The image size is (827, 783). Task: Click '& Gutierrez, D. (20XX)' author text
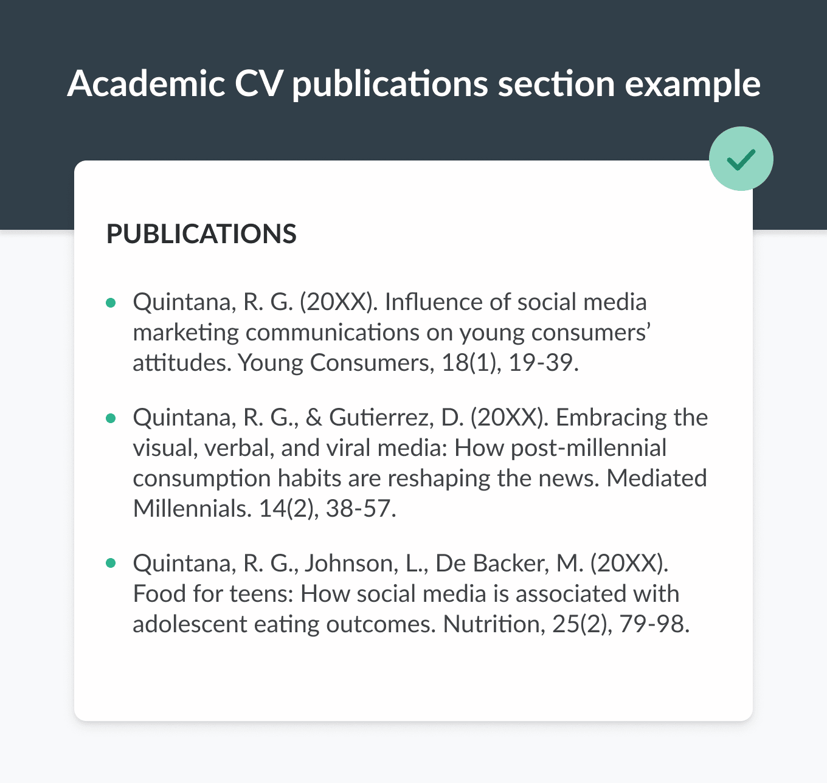(427, 418)
